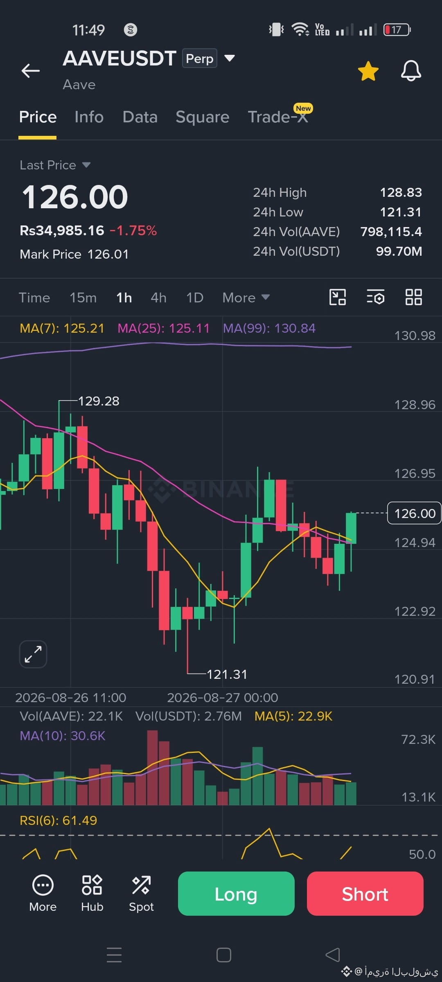Tap the Android home button
This screenshot has height=982, width=442.
tap(224, 955)
